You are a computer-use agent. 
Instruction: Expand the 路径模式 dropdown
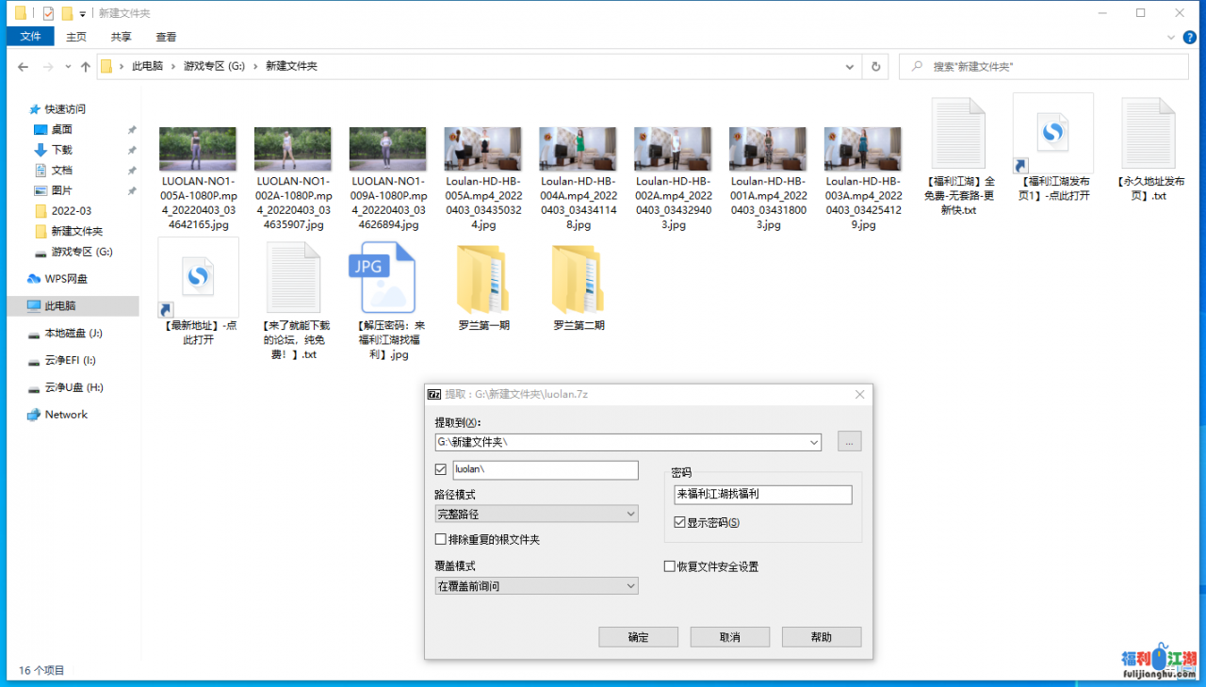[x=536, y=515]
